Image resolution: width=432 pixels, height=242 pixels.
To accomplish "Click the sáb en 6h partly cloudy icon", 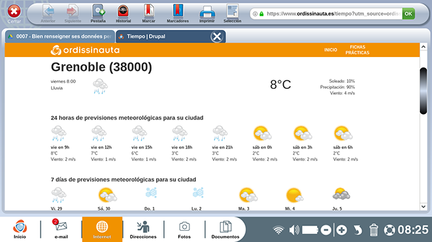I will [343, 133].
